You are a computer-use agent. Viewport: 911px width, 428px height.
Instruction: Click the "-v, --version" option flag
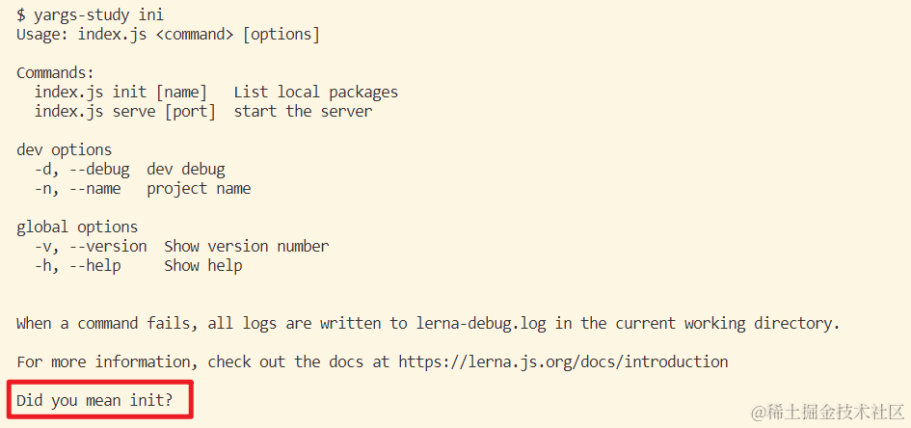coord(91,246)
